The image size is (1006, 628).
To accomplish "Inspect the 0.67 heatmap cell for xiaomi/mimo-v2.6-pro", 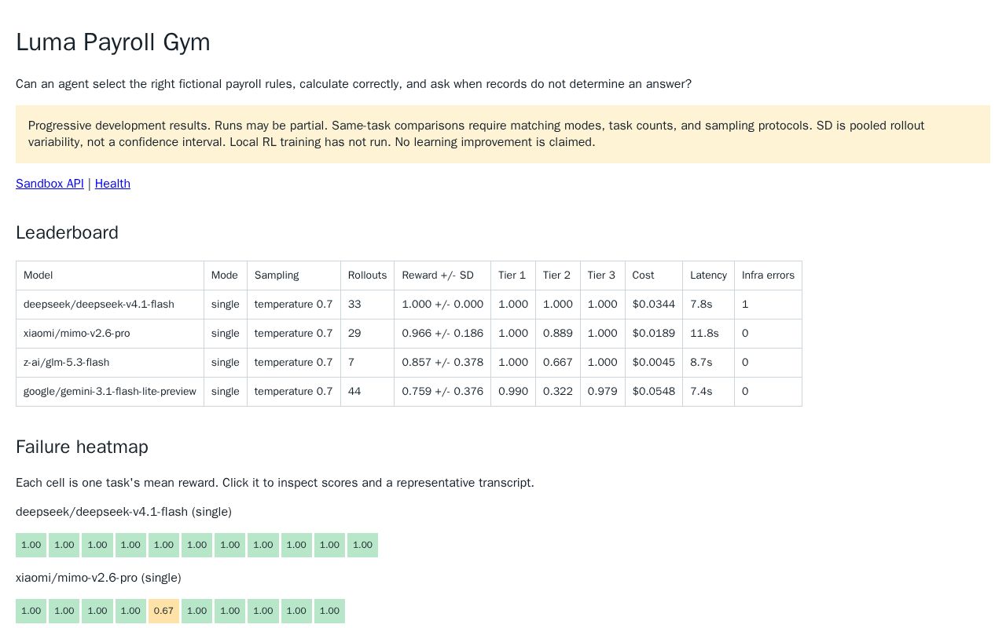I will (163, 612).
